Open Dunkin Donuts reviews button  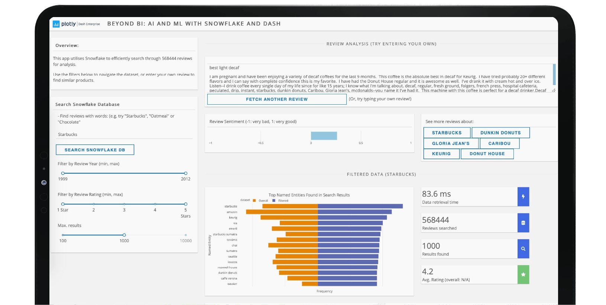pyautogui.click(x=500, y=133)
